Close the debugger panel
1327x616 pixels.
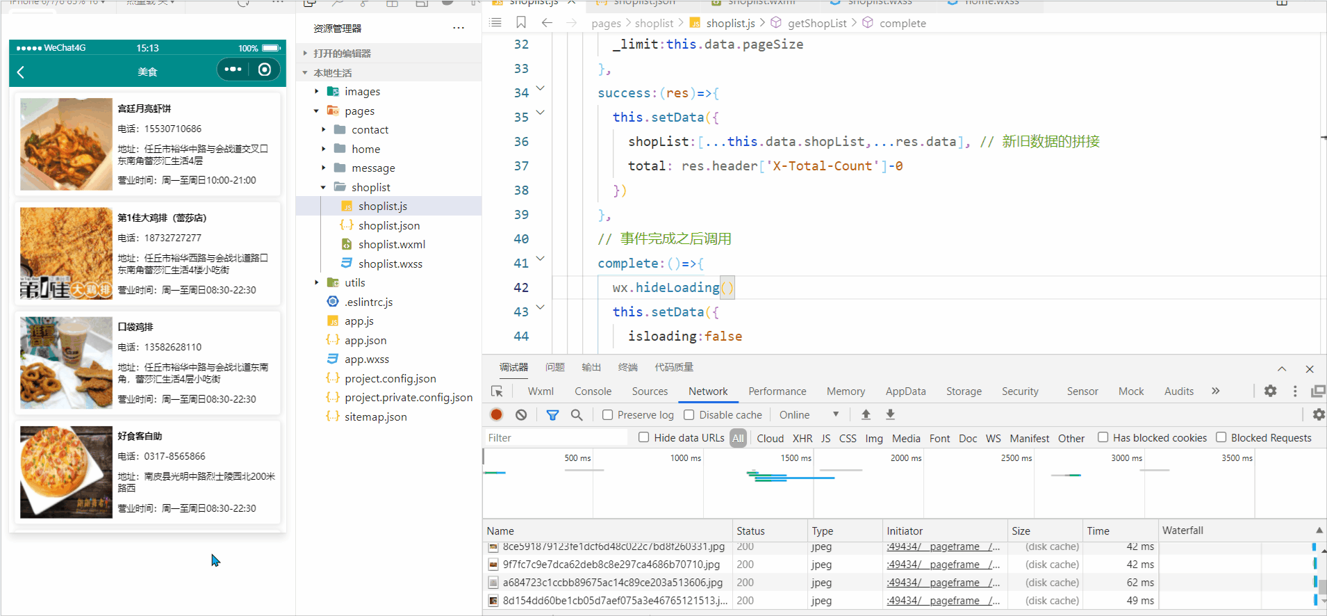tap(1310, 368)
